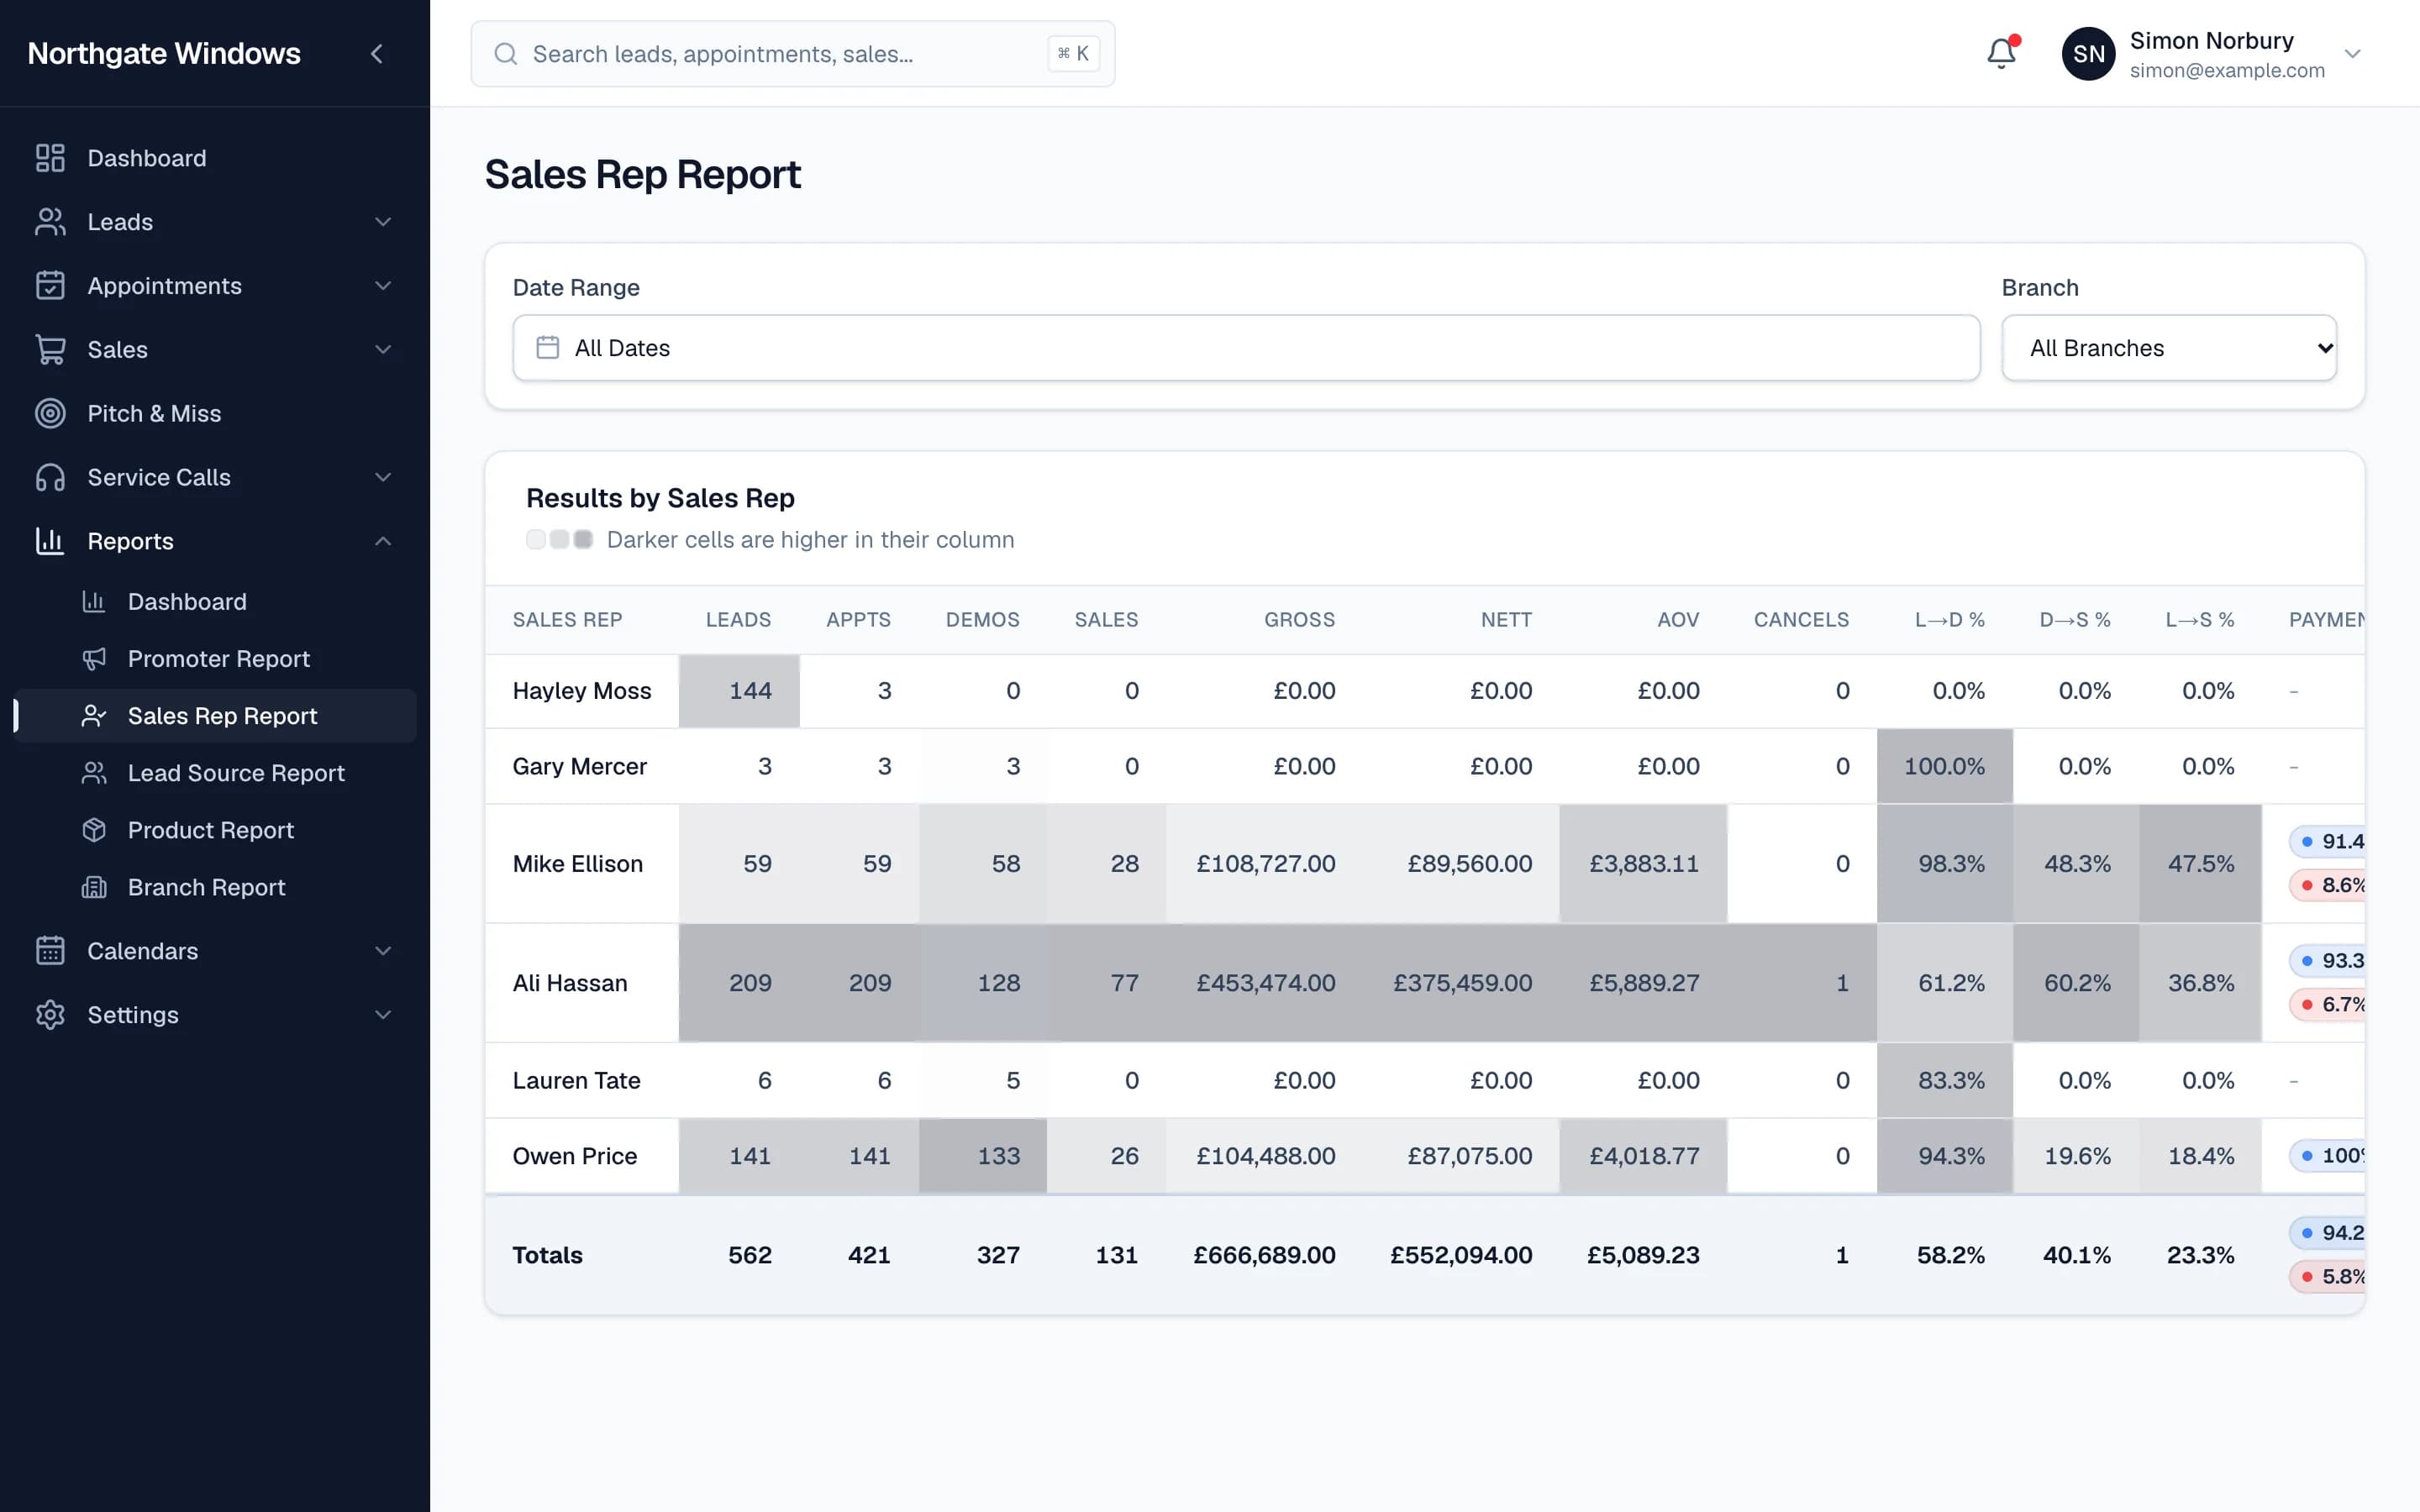
Task: Open the Promoter Report page
Action: click(215, 659)
